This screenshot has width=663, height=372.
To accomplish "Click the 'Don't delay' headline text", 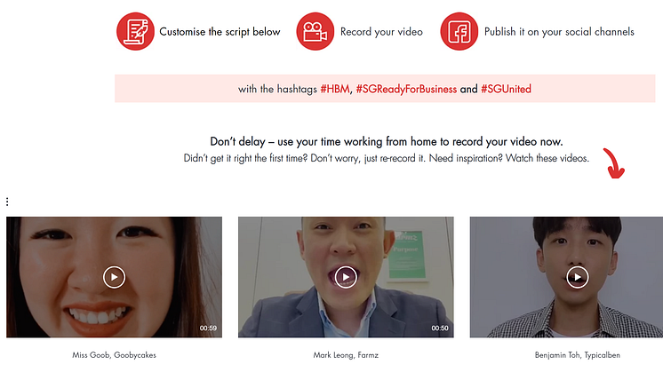I will tap(386, 141).
